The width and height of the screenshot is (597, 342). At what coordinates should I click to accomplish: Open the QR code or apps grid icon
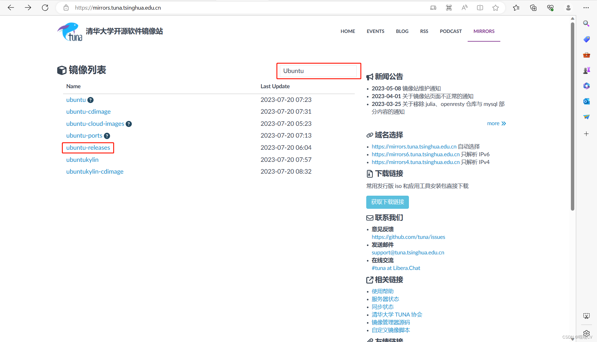coord(449,8)
